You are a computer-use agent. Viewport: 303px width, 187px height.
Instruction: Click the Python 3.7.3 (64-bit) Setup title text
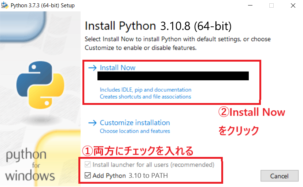43,5
